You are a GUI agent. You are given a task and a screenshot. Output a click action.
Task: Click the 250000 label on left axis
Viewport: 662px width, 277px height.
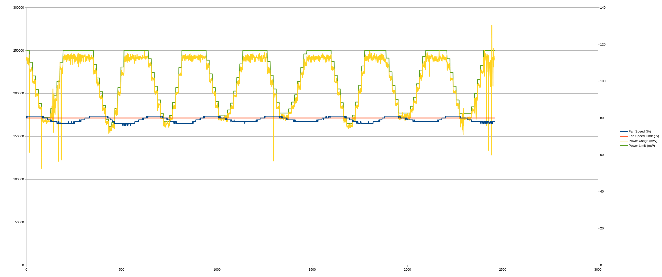19,51
